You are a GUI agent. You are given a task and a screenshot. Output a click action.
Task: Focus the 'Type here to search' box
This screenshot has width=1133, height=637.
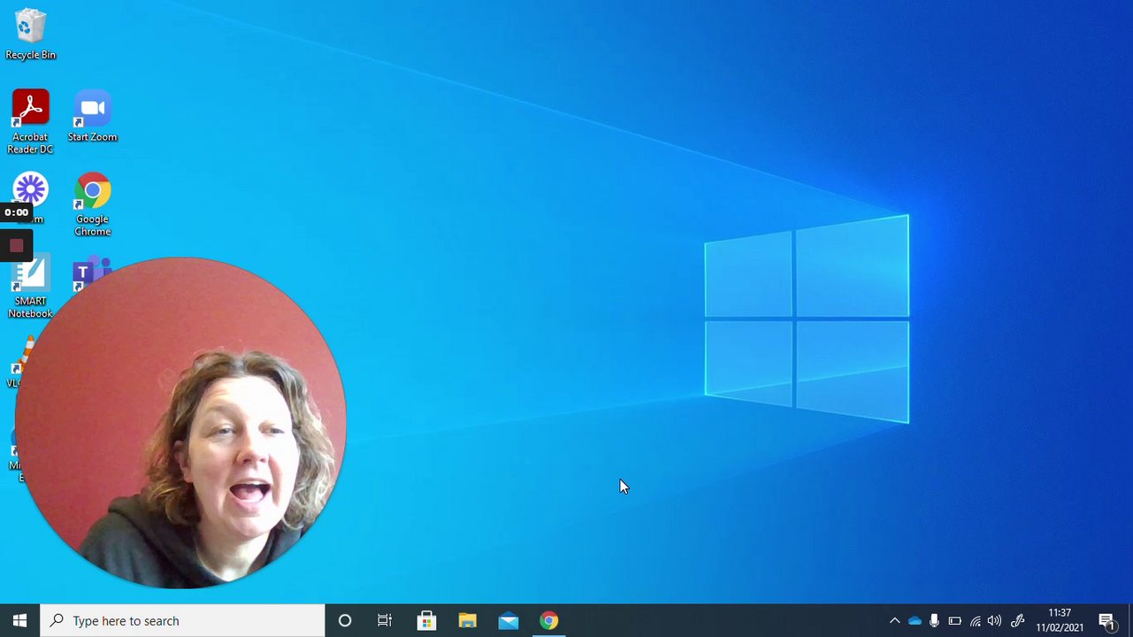point(182,620)
